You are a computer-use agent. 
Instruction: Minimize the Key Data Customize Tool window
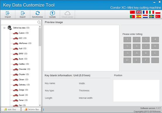click(154, 2)
